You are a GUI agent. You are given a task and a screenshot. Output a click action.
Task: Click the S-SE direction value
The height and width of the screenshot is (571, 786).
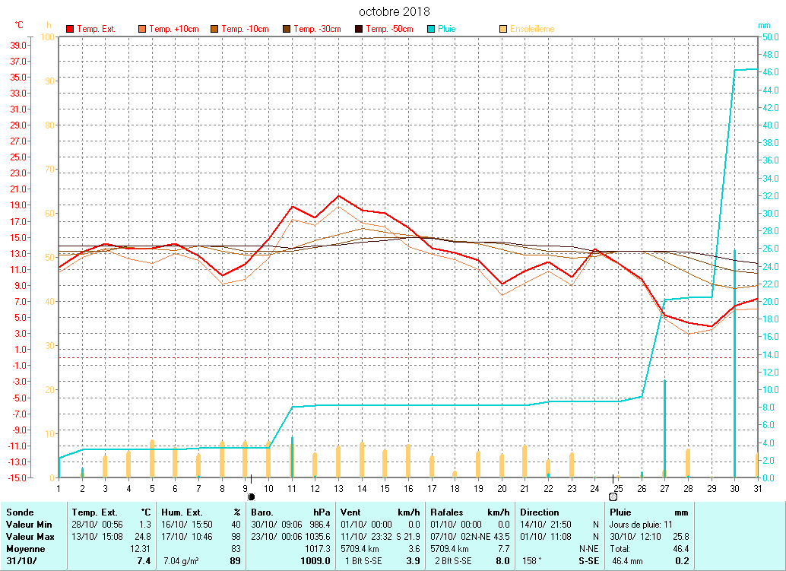[x=588, y=561]
